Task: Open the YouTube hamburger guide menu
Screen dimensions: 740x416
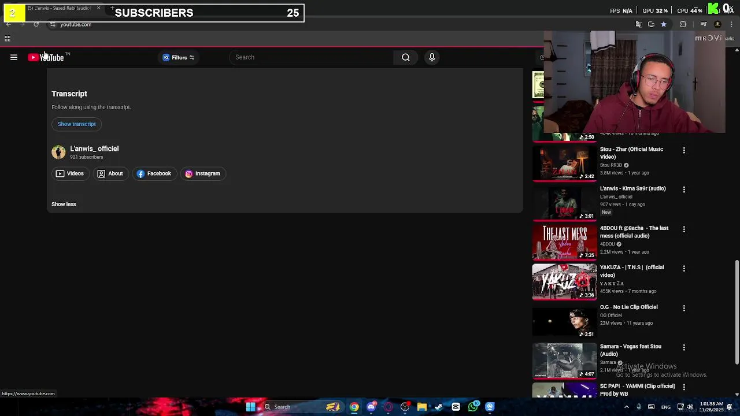Action: tap(14, 57)
